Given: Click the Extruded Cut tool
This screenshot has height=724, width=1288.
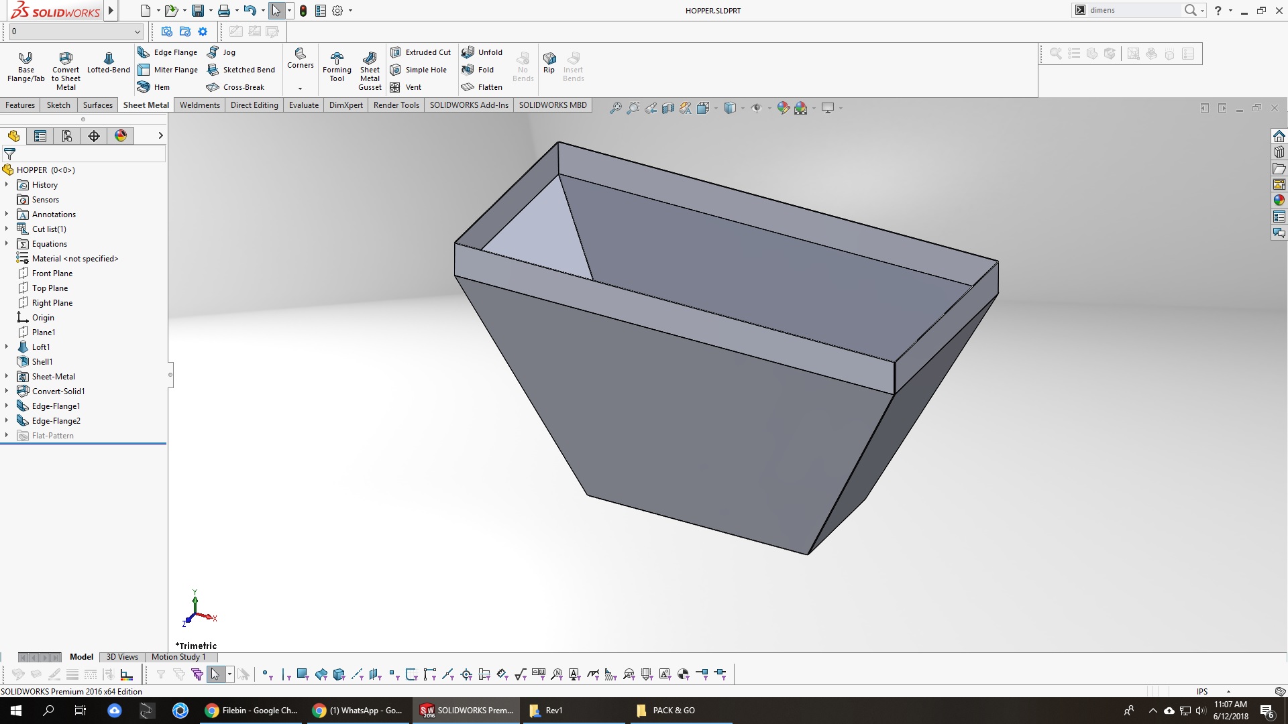Looking at the screenshot, I should (421, 52).
